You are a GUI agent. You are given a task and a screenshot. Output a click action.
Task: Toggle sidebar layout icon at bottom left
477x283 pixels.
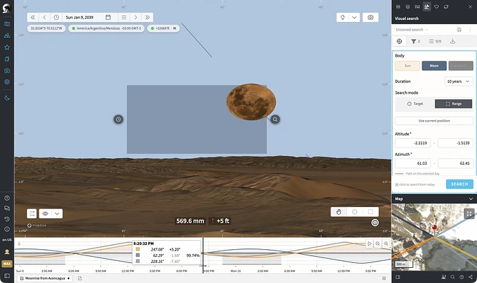7,276
